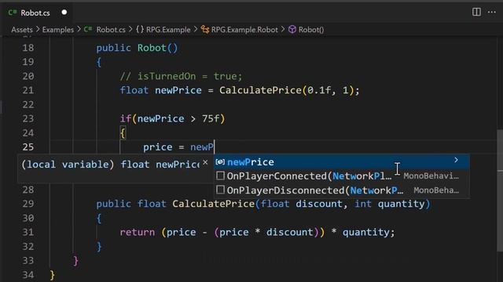Open Robot.cs breadcrumb segment
The image size is (503, 282).
tap(111, 30)
